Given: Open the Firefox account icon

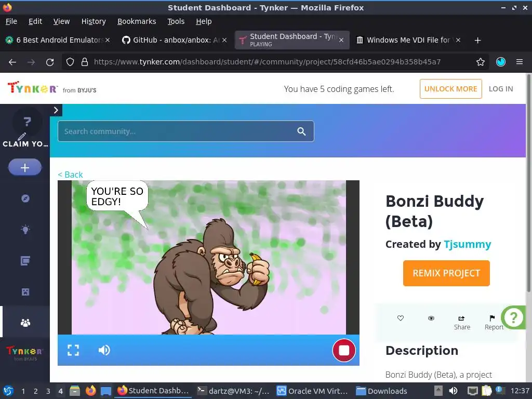Looking at the screenshot, I should pos(500,62).
